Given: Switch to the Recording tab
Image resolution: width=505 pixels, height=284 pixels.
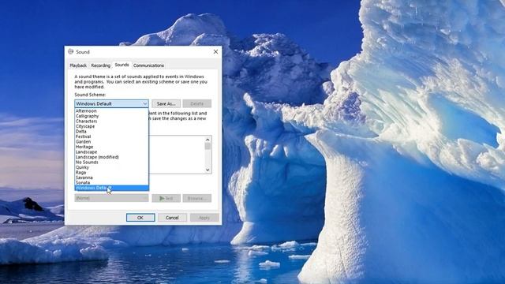Looking at the screenshot, I should [100, 65].
